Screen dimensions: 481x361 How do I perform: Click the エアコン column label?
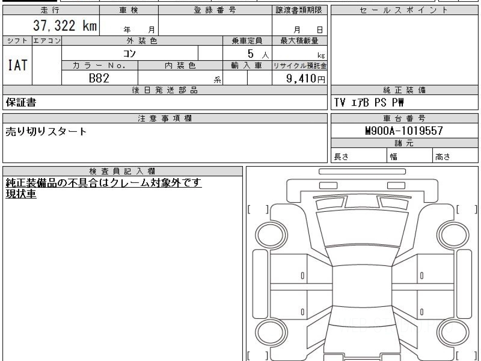tap(47, 41)
